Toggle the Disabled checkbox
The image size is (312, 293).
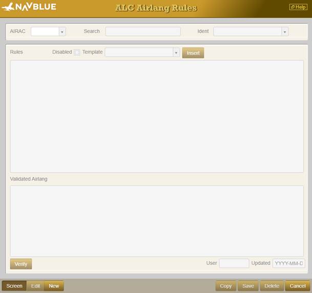(x=77, y=53)
